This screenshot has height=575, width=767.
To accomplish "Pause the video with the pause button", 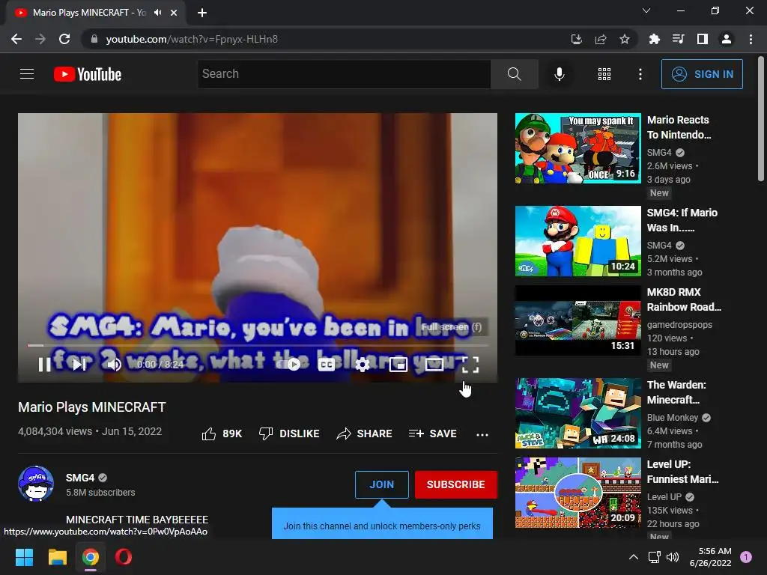I will [44, 365].
